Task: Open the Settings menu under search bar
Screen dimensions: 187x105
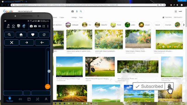Action: [x=74, y=17]
